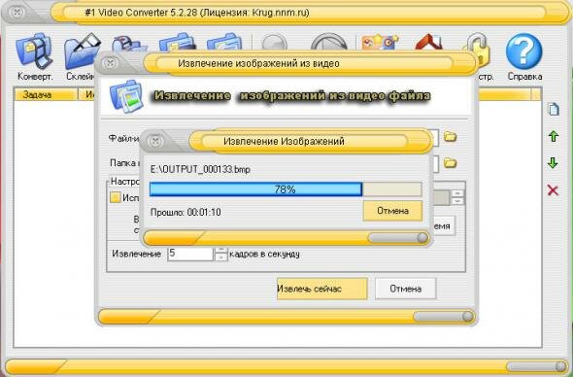
Task: Close the #1 Video Converter main window
Action: [17, 13]
